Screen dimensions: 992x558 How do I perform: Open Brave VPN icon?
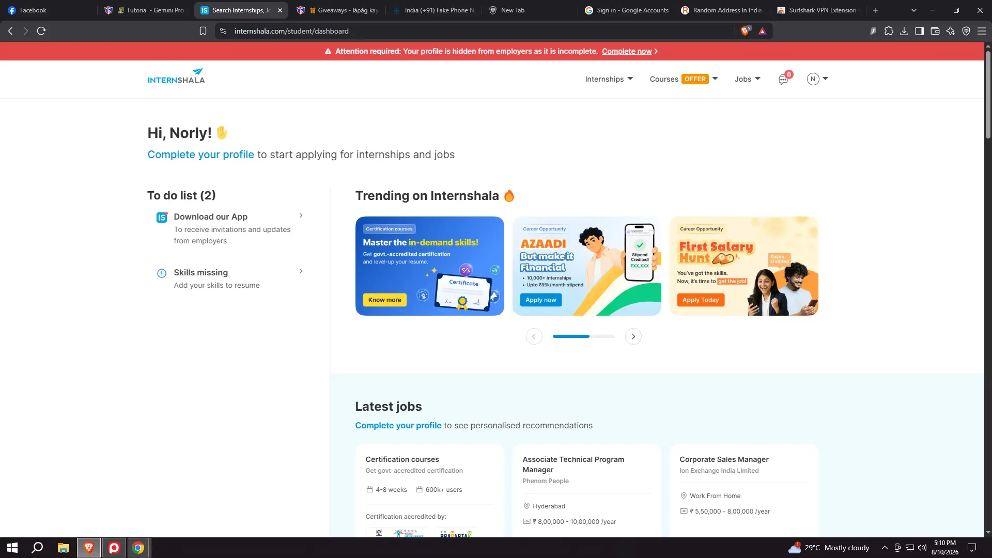[966, 31]
